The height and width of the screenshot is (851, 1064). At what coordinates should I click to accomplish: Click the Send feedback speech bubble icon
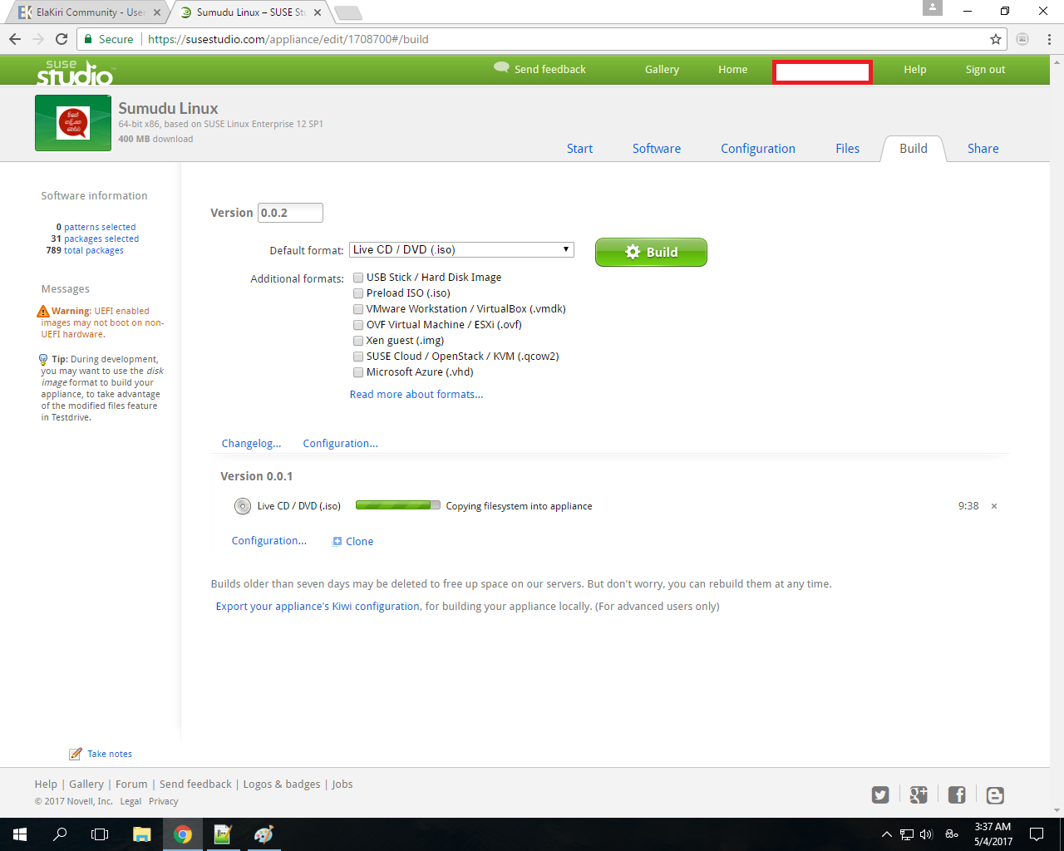[501, 67]
